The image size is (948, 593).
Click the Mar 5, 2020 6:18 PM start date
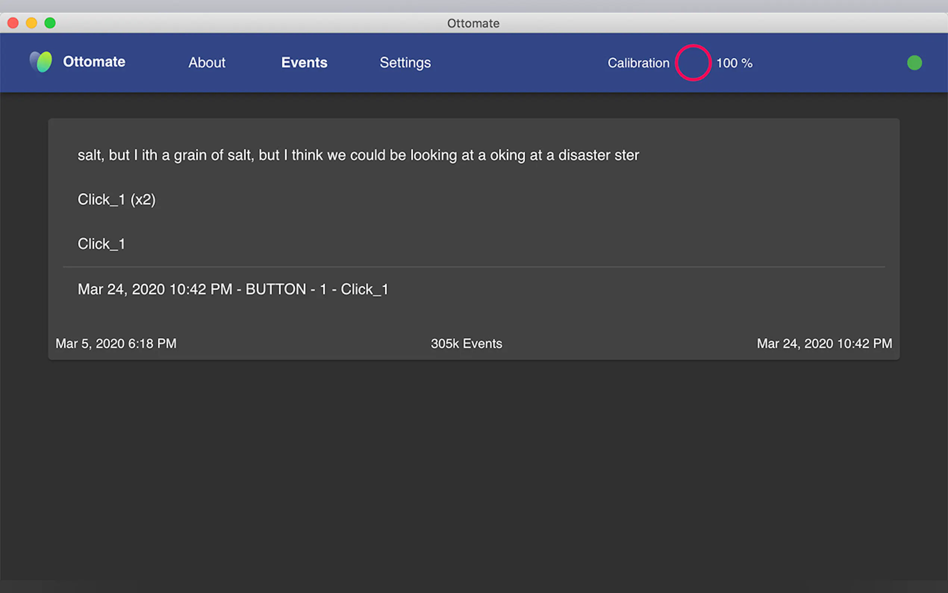click(x=116, y=344)
